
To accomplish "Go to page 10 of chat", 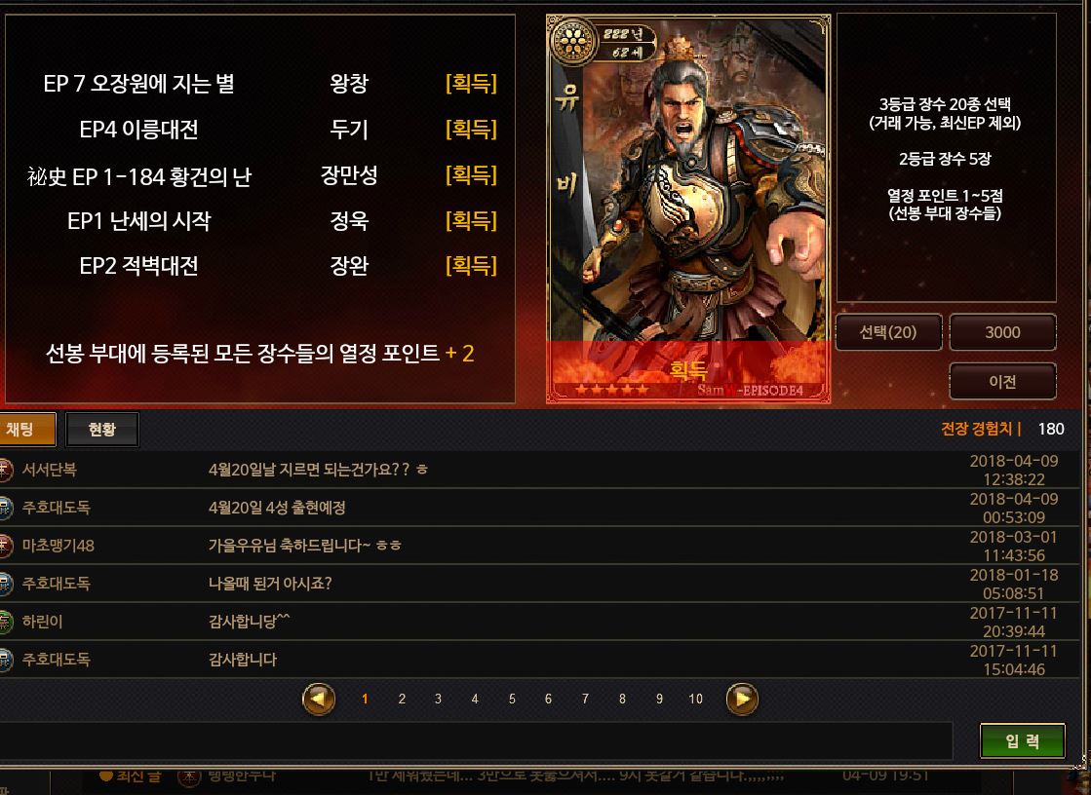I will [696, 699].
